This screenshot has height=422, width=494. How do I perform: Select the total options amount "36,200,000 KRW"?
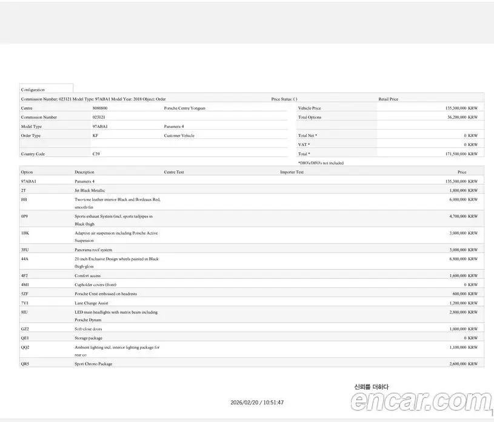462,117
